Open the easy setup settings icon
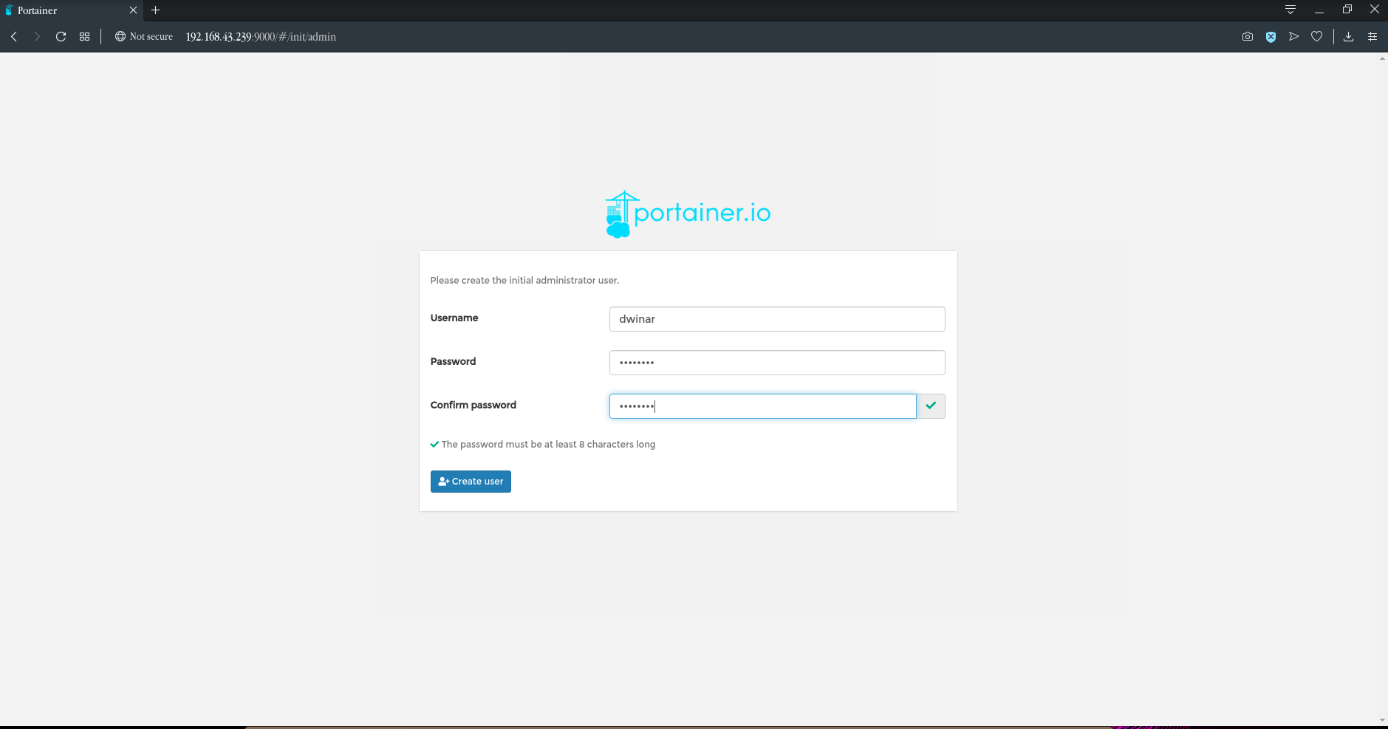Image resolution: width=1388 pixels, height=729 pixels. pos(1372,36)
